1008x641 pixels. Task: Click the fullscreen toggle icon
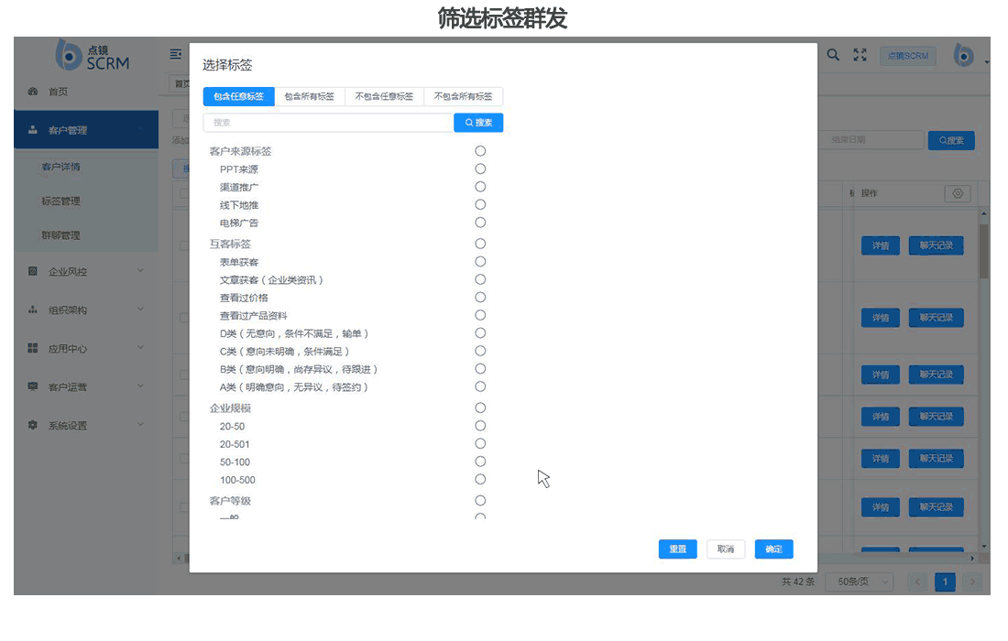(x=860, y=55)
